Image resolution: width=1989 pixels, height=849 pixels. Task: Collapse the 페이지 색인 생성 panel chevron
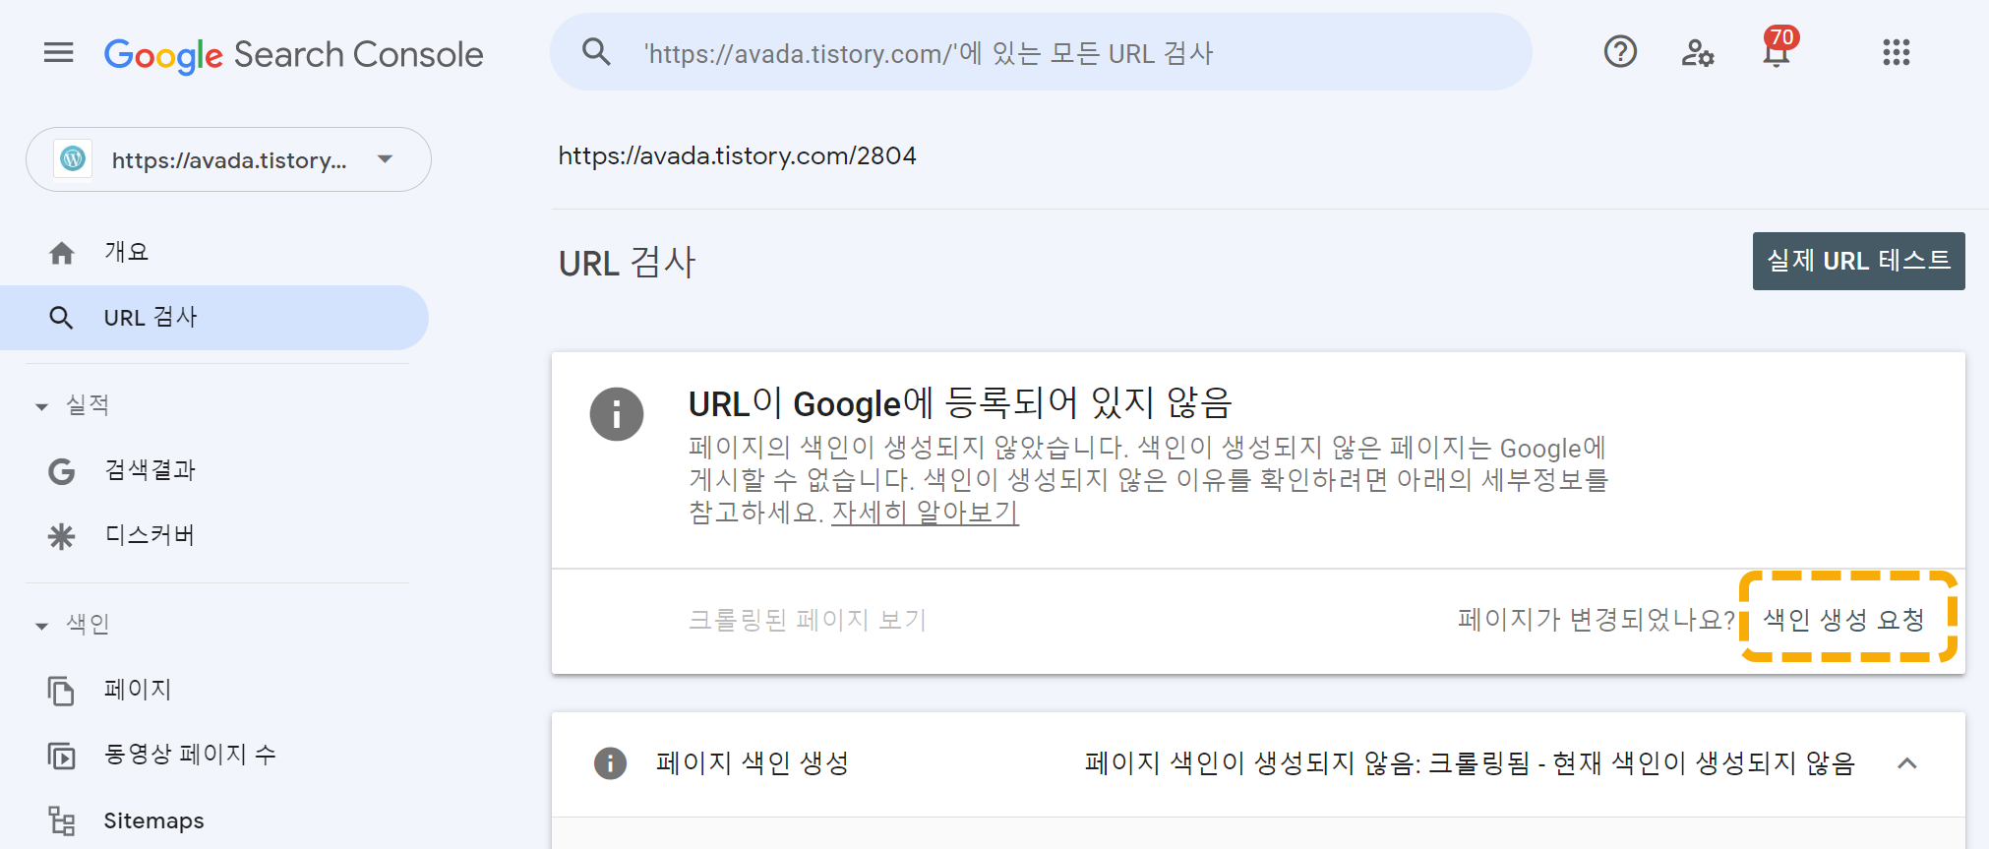[x=1907, y=763]
